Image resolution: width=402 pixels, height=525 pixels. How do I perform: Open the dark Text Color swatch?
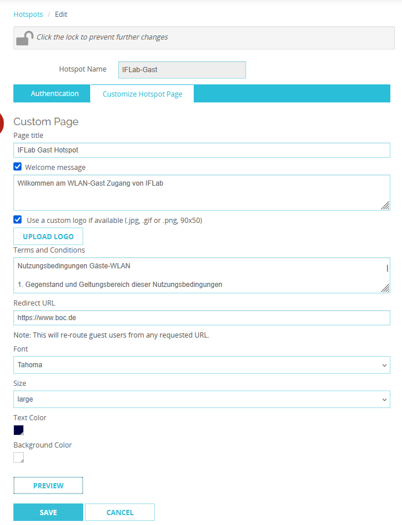(19, 430)
